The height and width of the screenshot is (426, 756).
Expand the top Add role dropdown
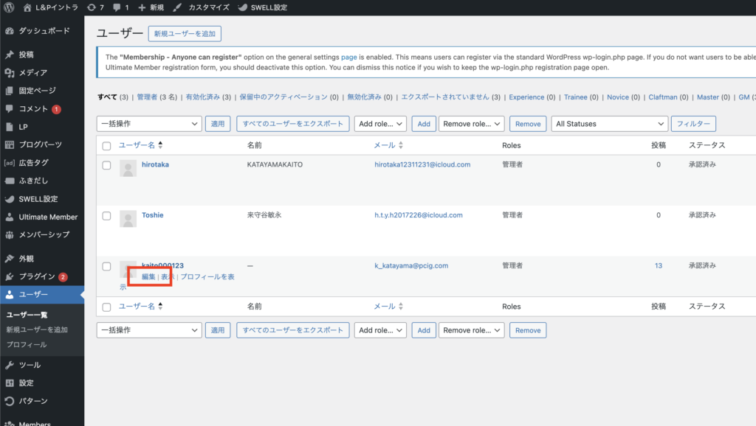click(380, 124)
